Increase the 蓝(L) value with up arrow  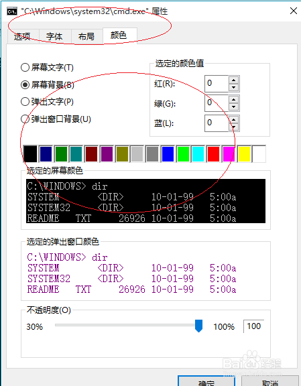pos(233,119)
